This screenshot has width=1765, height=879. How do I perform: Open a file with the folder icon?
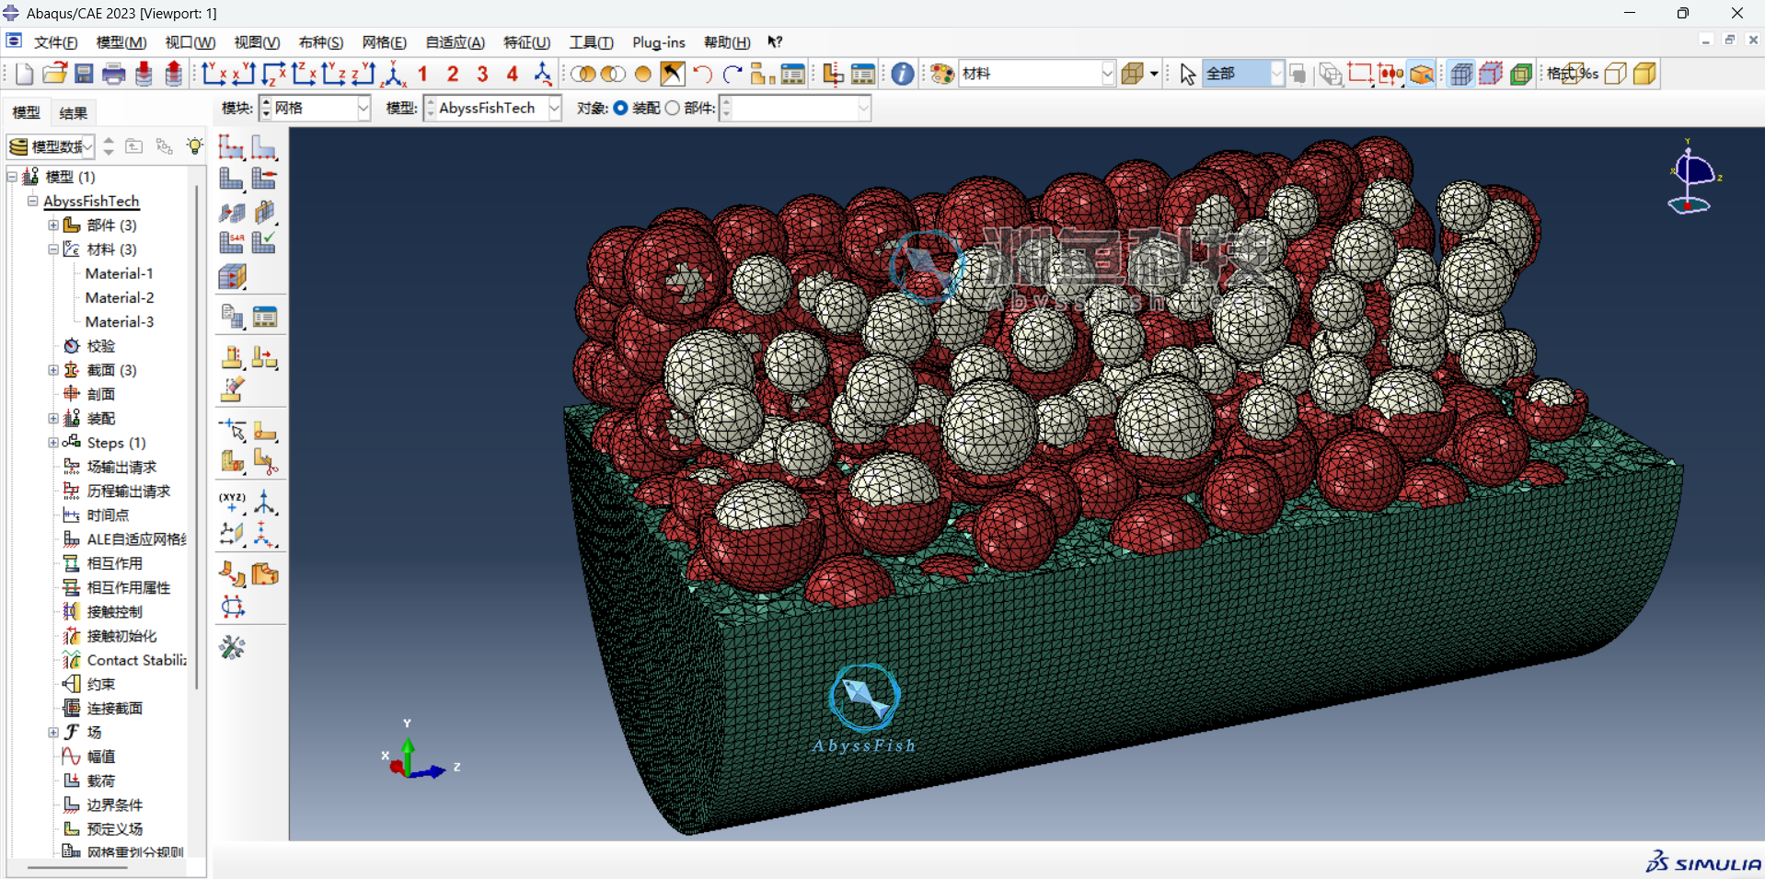(54, 74)
